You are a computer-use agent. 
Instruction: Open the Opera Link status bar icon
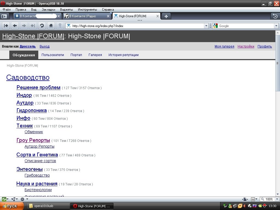pos(4,199)
